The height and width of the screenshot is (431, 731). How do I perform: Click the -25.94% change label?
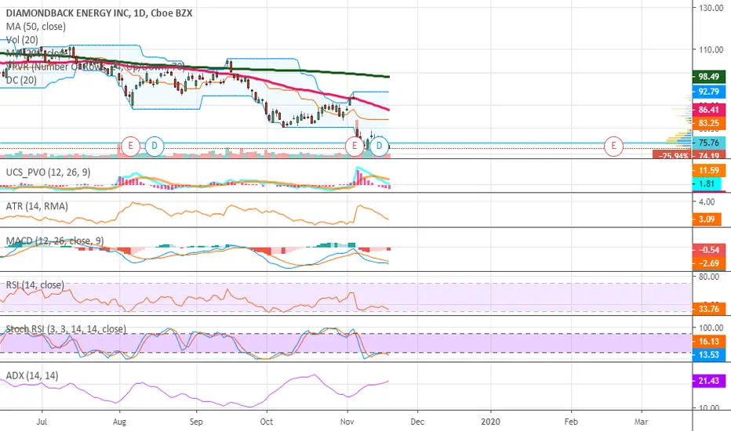coord(673,155)
